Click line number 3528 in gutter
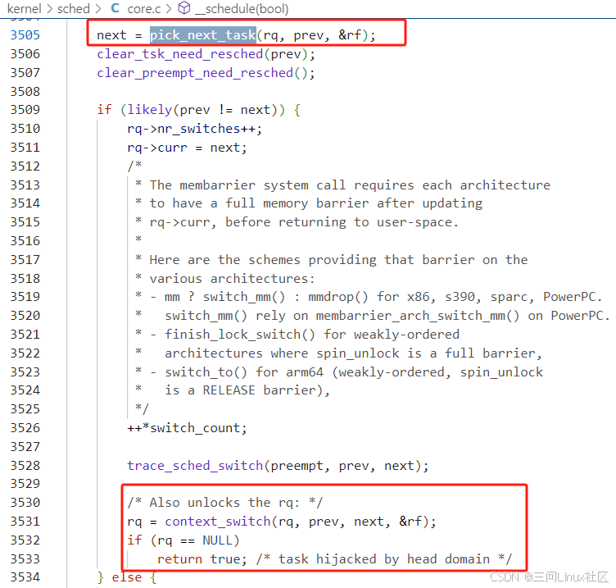The height and width of the screenshot is (588, 616). pyautogui.click(x=25, y=466)
